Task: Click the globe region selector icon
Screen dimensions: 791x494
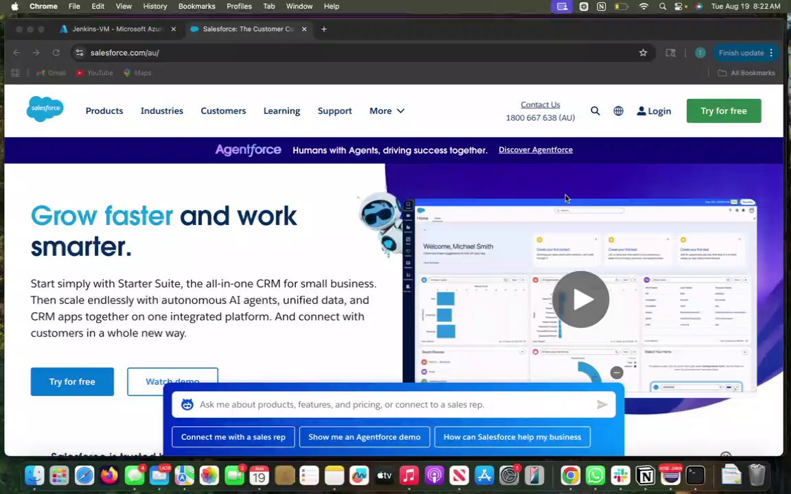Action: pyautogui.click(x=619, y=111)
